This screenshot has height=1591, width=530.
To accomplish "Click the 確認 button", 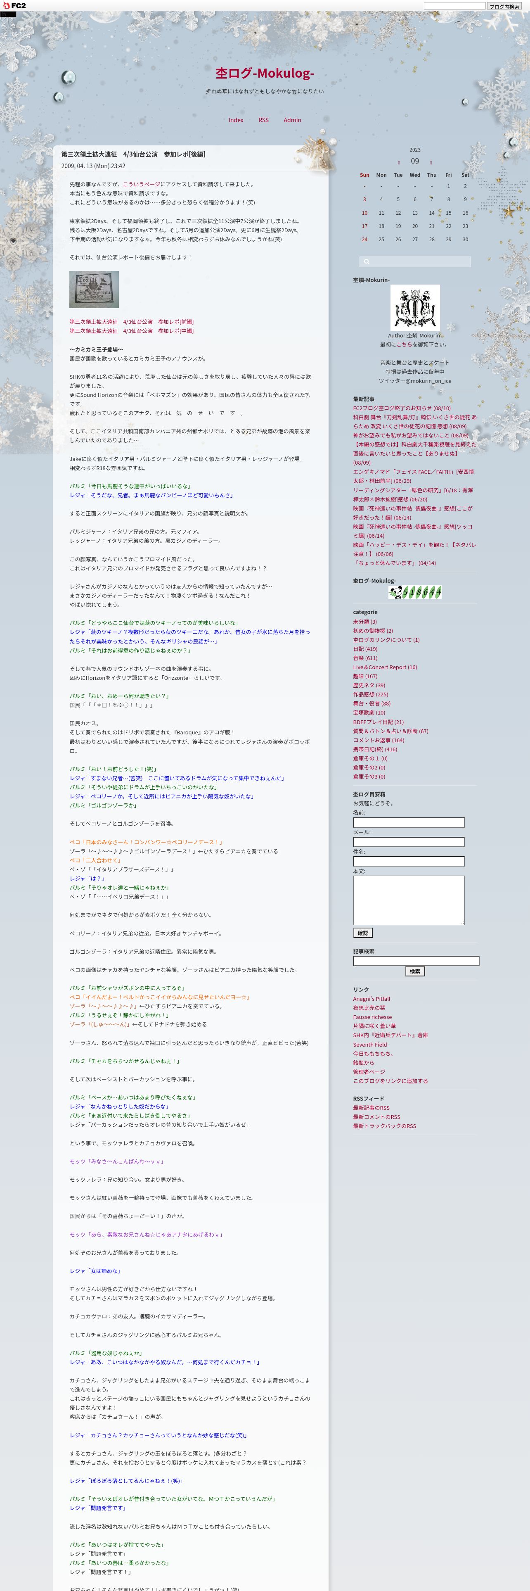I will click(363, 933).
